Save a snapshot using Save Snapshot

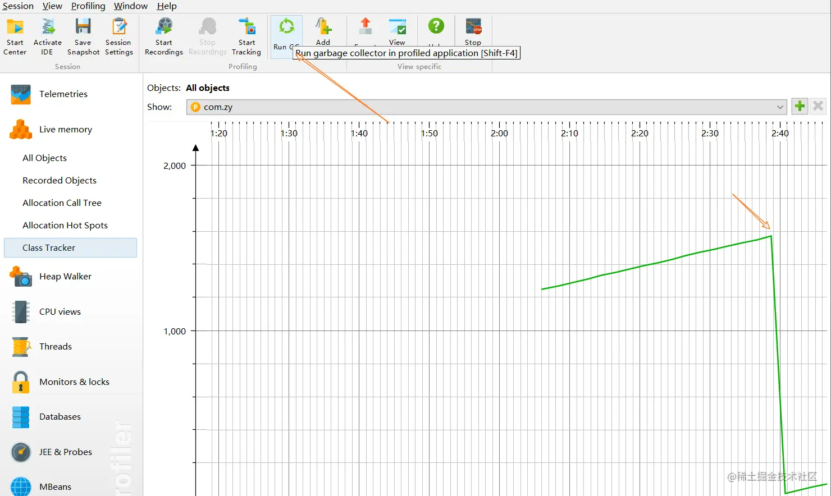click(83, 37)
